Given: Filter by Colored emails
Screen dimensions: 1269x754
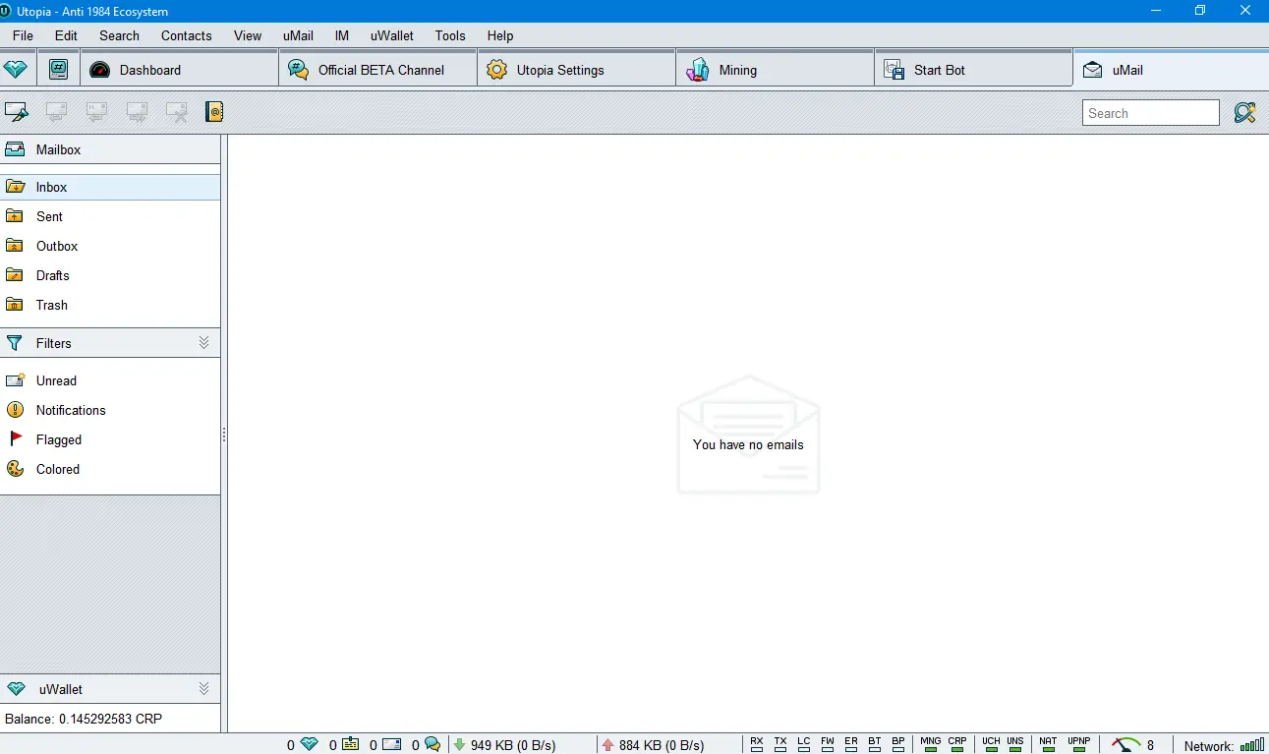Looking at the screenshot, I should pyautogui.click(x=110, y=469).
